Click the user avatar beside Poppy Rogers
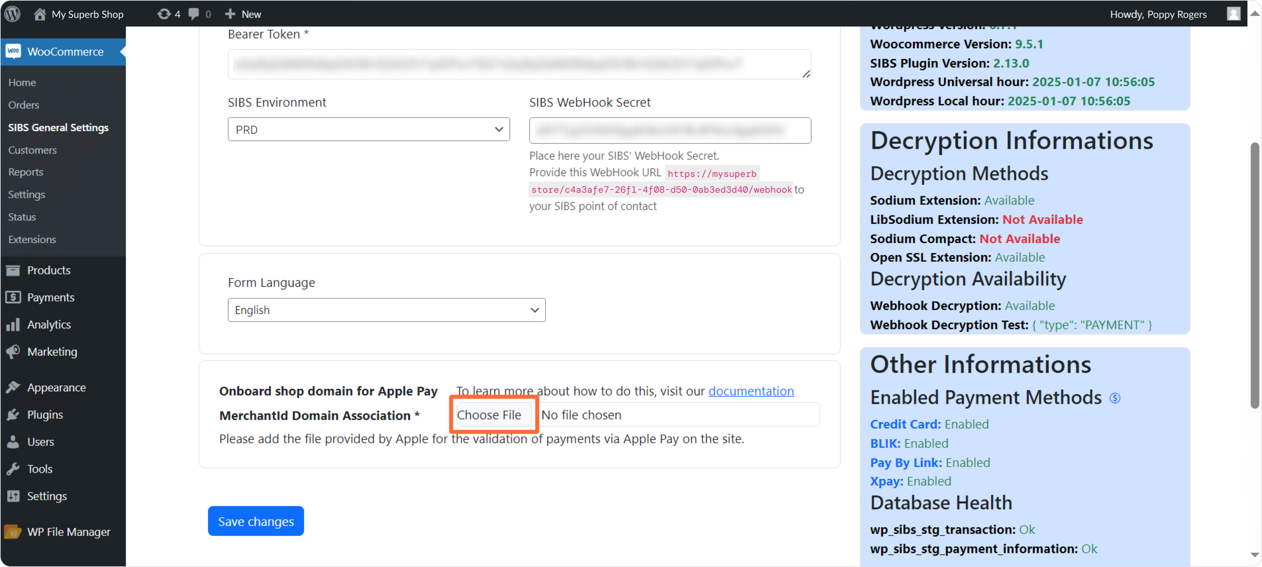Viewport: 1262px width, 567px height. [x=1233, y=14]
